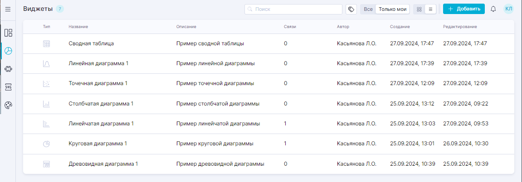Open the "Круговая диаграмма 1" widget row
522x182 pixels.
click(x=98, y=144)
